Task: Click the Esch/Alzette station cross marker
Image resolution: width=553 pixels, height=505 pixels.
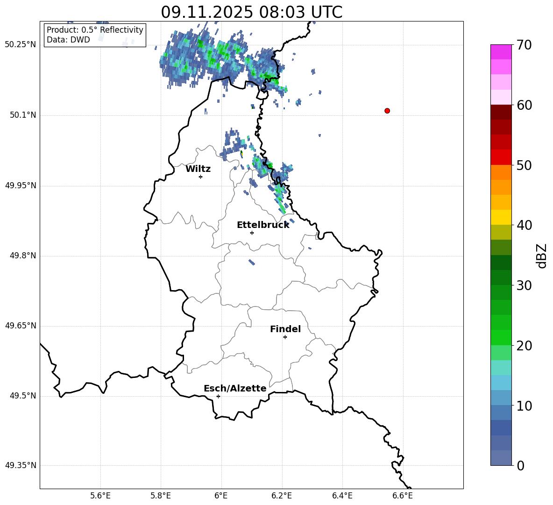Action: pyautogui.click(x=218, y=396)
